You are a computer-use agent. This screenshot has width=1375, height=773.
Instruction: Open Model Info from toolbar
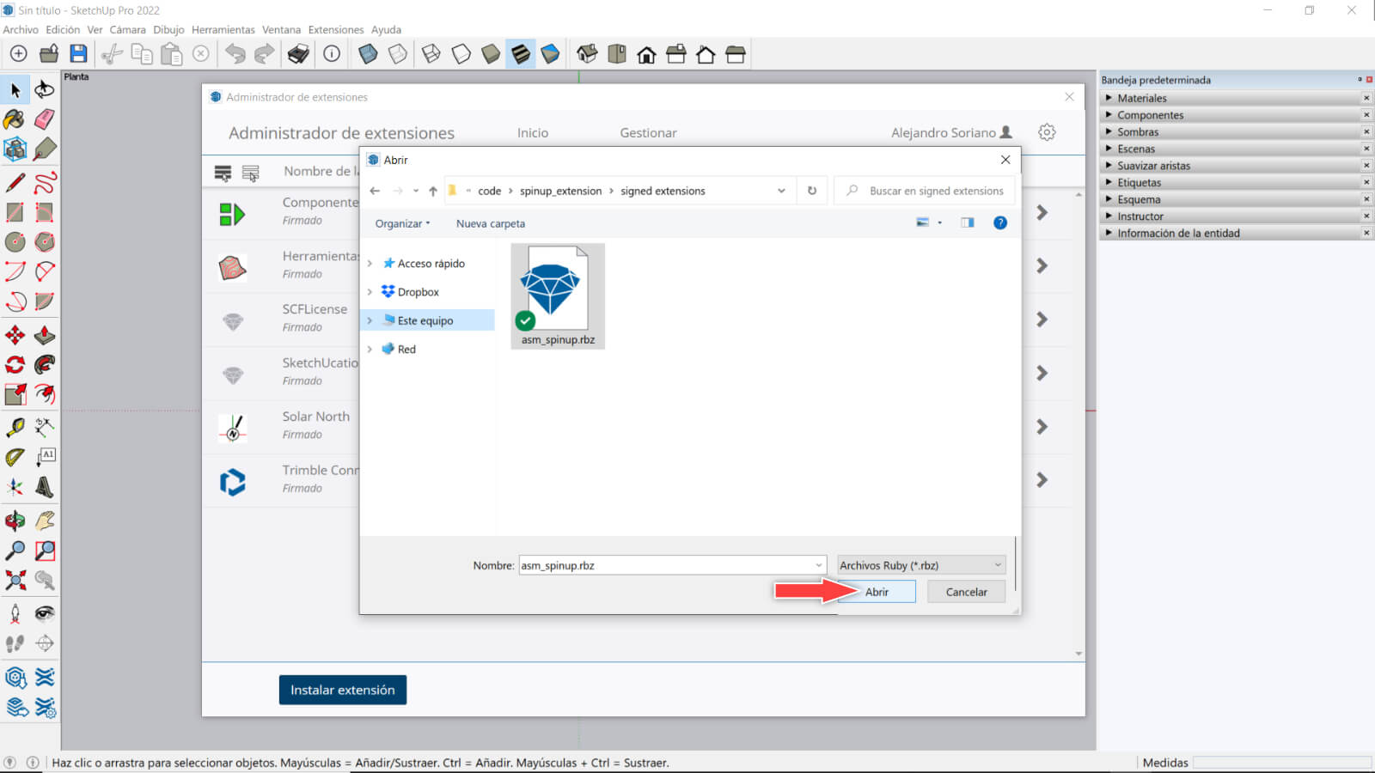[332, 54]
